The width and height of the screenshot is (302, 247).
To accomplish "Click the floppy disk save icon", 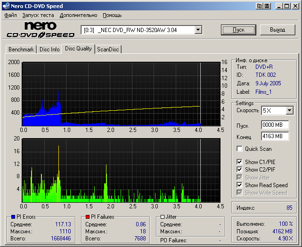I will coord(267,6).
